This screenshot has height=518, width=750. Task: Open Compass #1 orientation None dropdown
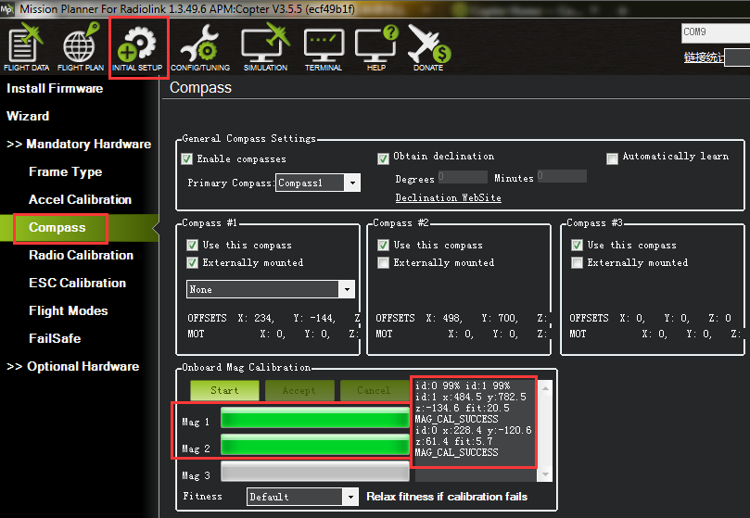coord(347,290)
